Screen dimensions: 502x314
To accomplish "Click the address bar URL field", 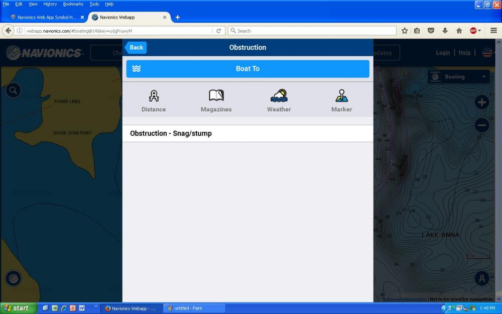I will [118, 31].
